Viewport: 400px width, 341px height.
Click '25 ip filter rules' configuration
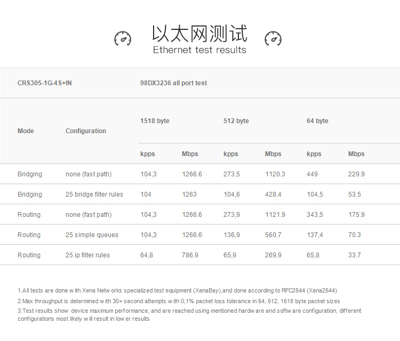(x=87, y=255)
